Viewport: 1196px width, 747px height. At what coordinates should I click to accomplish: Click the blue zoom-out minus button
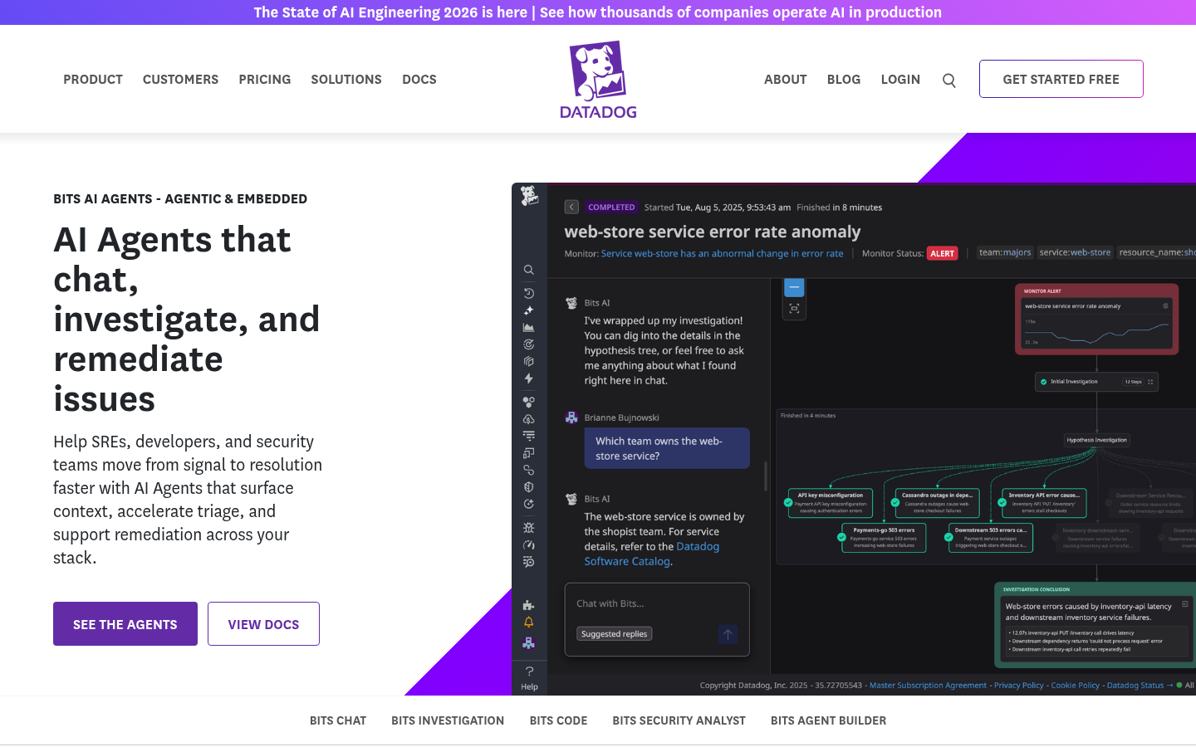tap(794, 287)
